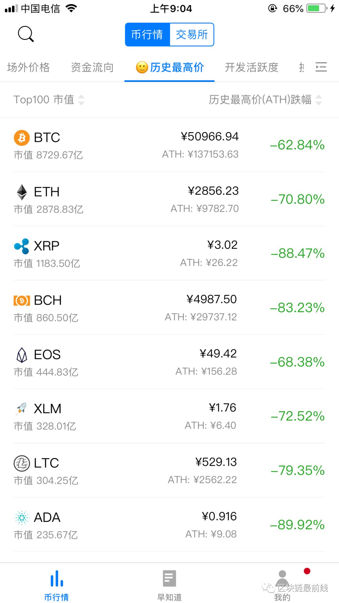The height and width of the screenshot is (603, 339).
Task: Tap the ETH Ethereum diamond icon
Action: 22,192
